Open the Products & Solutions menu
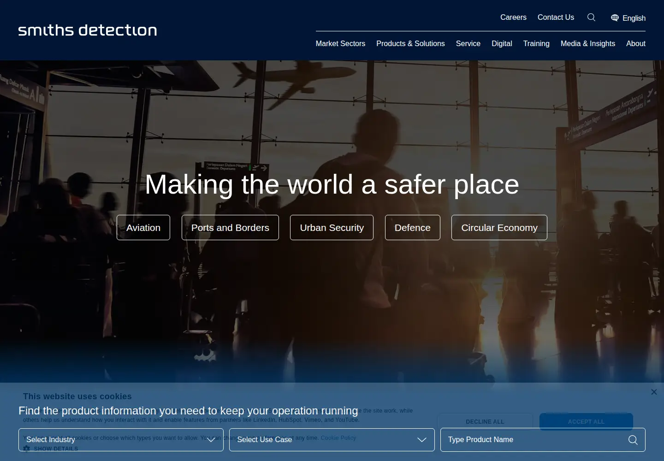This screenshot has width=664, height=461. point(410,43)
